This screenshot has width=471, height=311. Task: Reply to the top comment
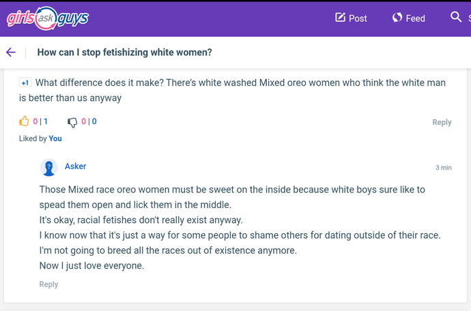[442, 122]
